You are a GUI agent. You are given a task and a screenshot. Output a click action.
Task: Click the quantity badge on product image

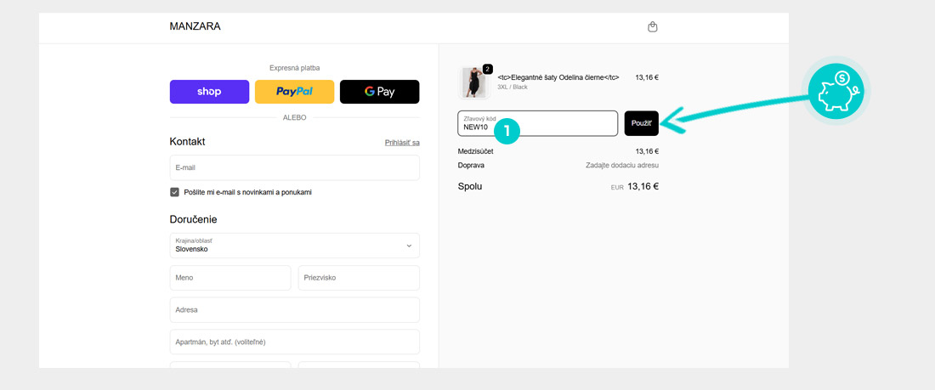pyautogui.click(x=488, y=69)
